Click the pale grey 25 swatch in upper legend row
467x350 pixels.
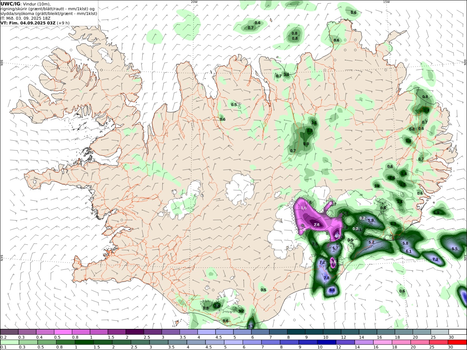pyautogui.click(x=440, y=332)
